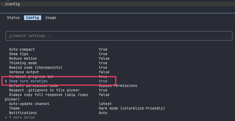Viewport: 235px width, 121px height.
Task: Select the Config tab
Action: tap(33, 18)
